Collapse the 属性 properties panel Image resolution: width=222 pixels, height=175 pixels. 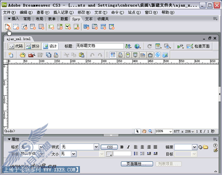[x=9, y=139]
